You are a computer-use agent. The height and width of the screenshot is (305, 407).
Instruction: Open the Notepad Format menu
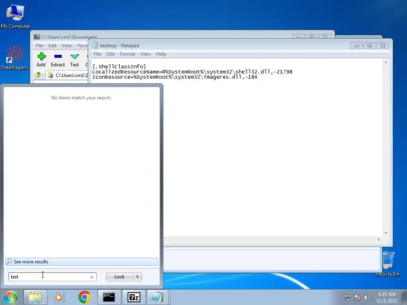(x=128, y=54)
